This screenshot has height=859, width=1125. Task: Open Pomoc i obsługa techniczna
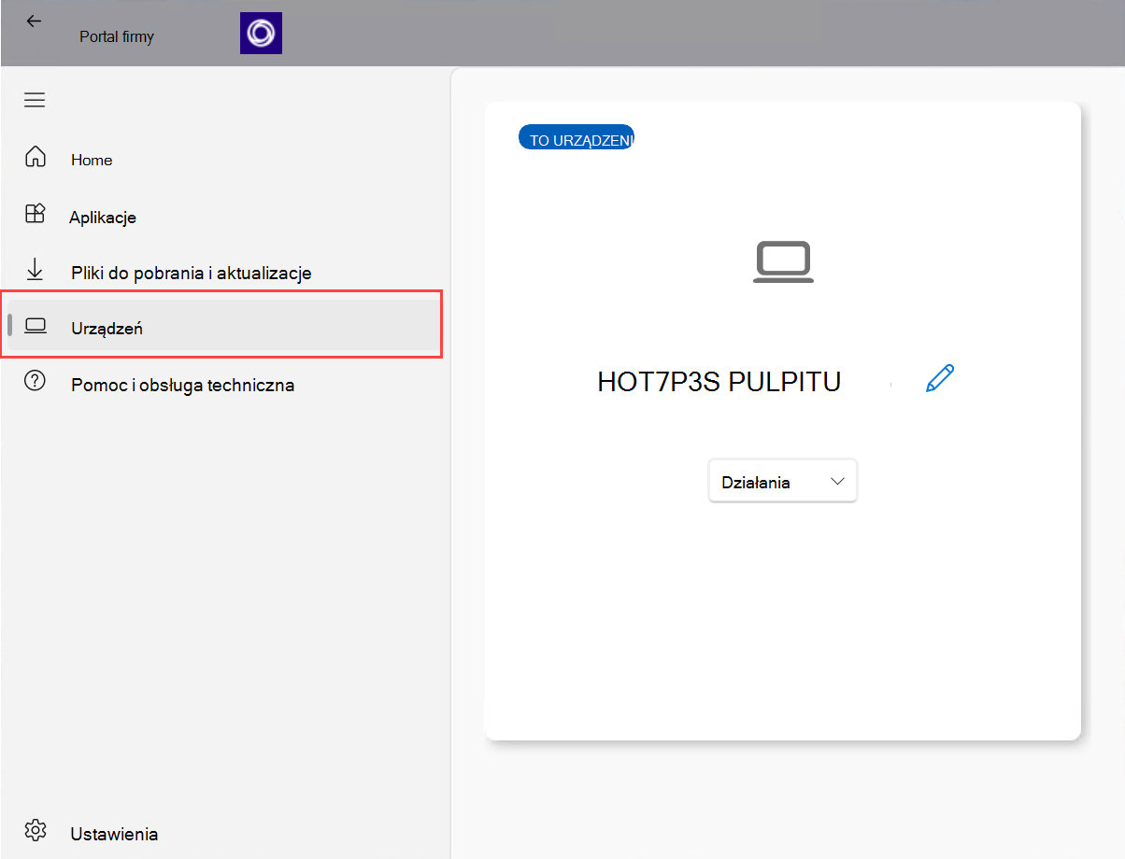[182, 384]
